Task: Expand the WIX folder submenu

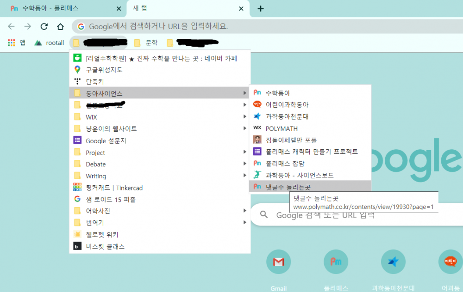Action: tap(245, 117)
